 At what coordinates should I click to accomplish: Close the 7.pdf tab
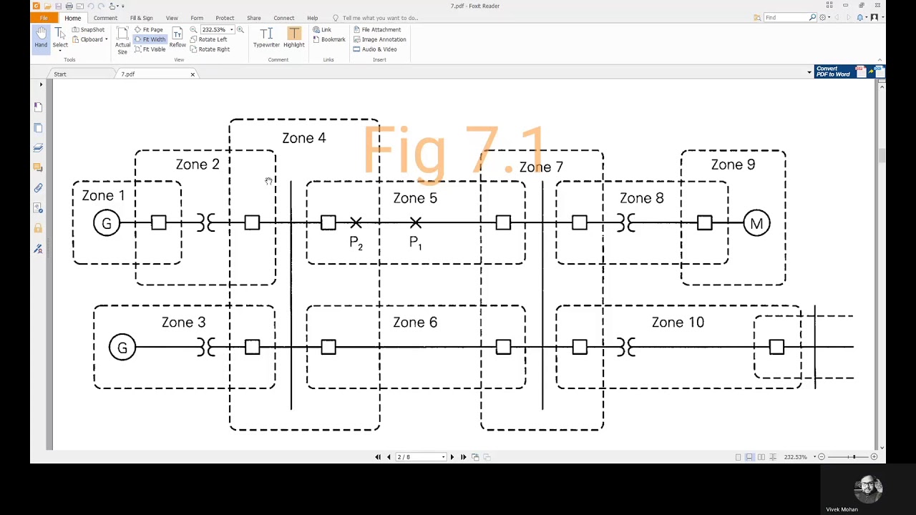click(193, 74)
